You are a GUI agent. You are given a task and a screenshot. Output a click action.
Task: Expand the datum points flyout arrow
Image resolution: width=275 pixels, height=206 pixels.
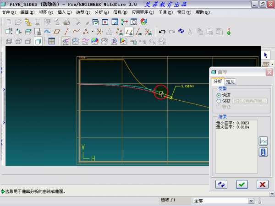93,32
